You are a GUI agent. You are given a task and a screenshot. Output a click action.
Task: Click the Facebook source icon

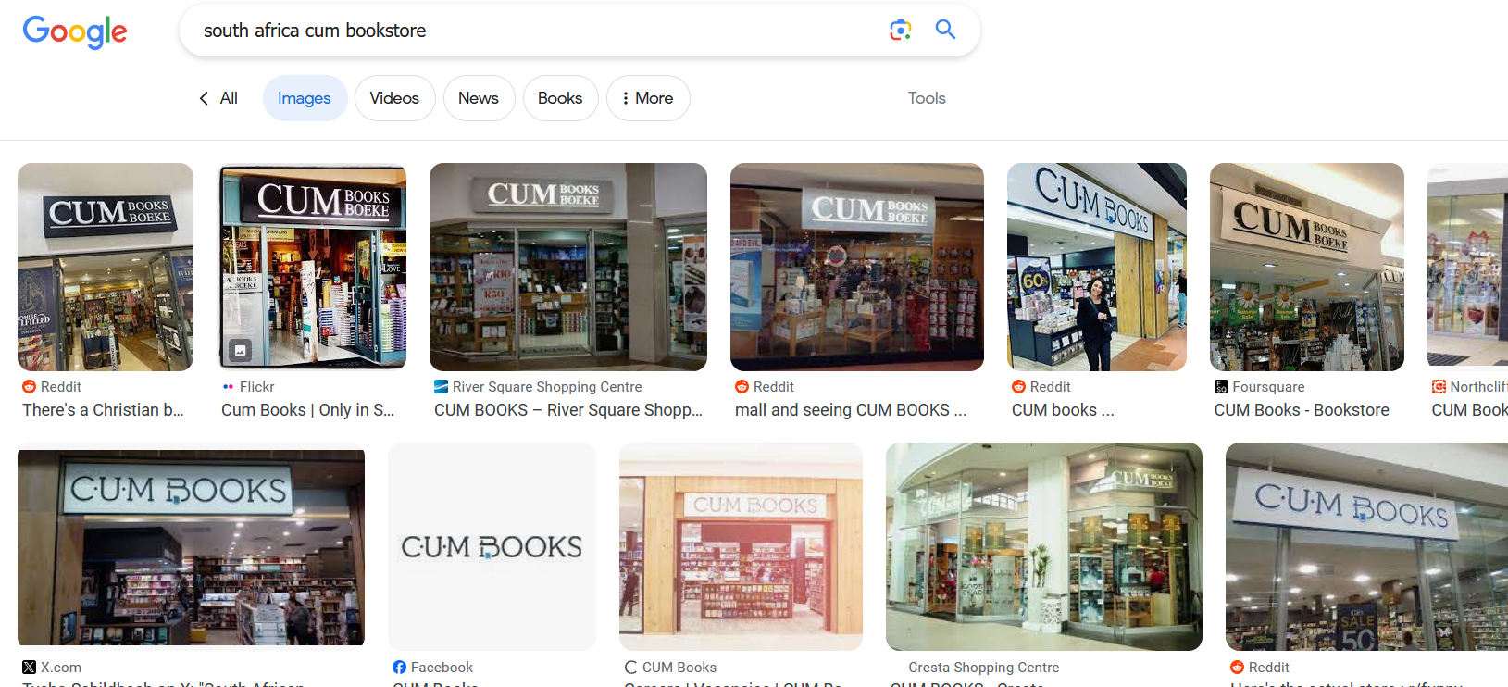point(399,668)
